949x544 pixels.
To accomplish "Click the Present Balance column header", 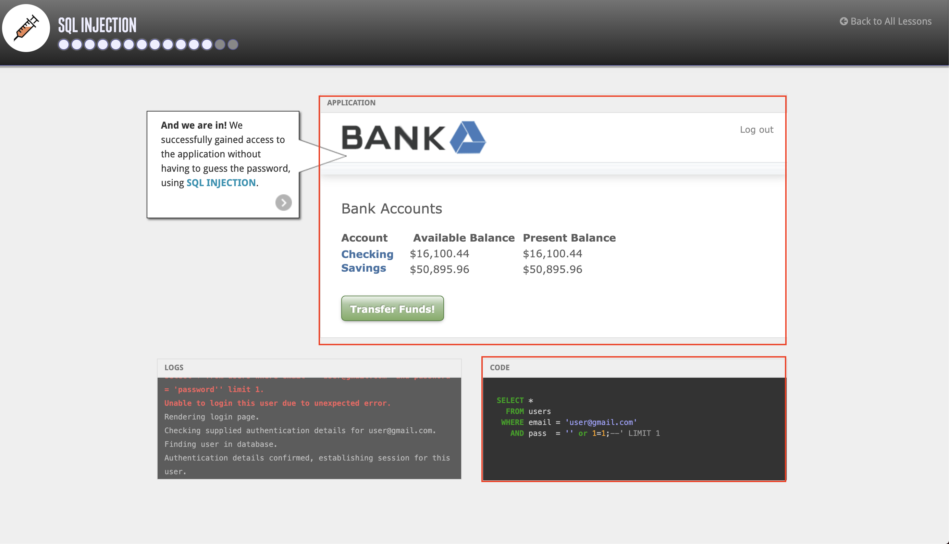I will [569, 238].
